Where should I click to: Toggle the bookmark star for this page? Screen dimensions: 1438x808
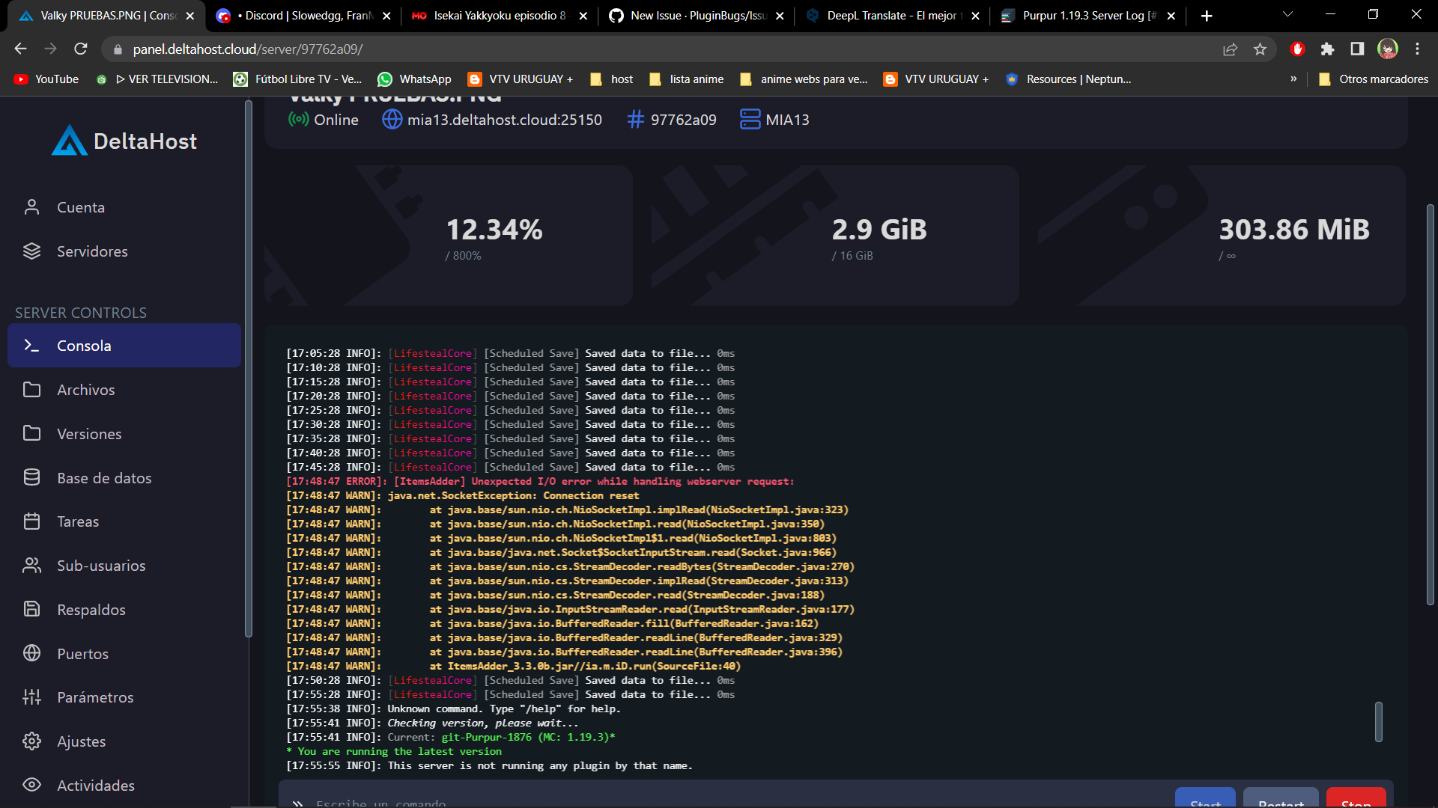coord(1260,49)
